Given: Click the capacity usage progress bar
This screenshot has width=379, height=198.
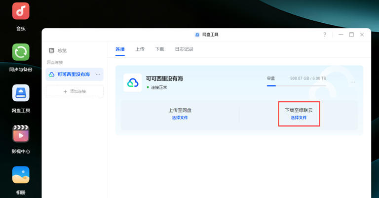Looking at the screenshot, I should coord(296,85).
